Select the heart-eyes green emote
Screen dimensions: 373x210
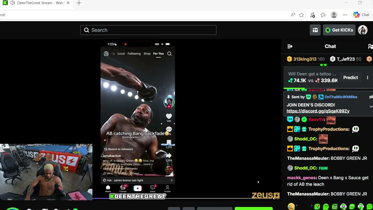(x=317, y=206)
